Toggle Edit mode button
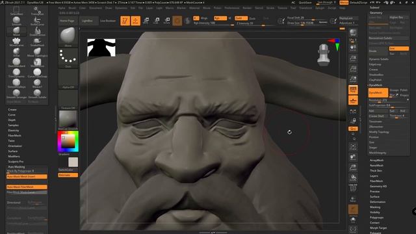 click(125, 21)
